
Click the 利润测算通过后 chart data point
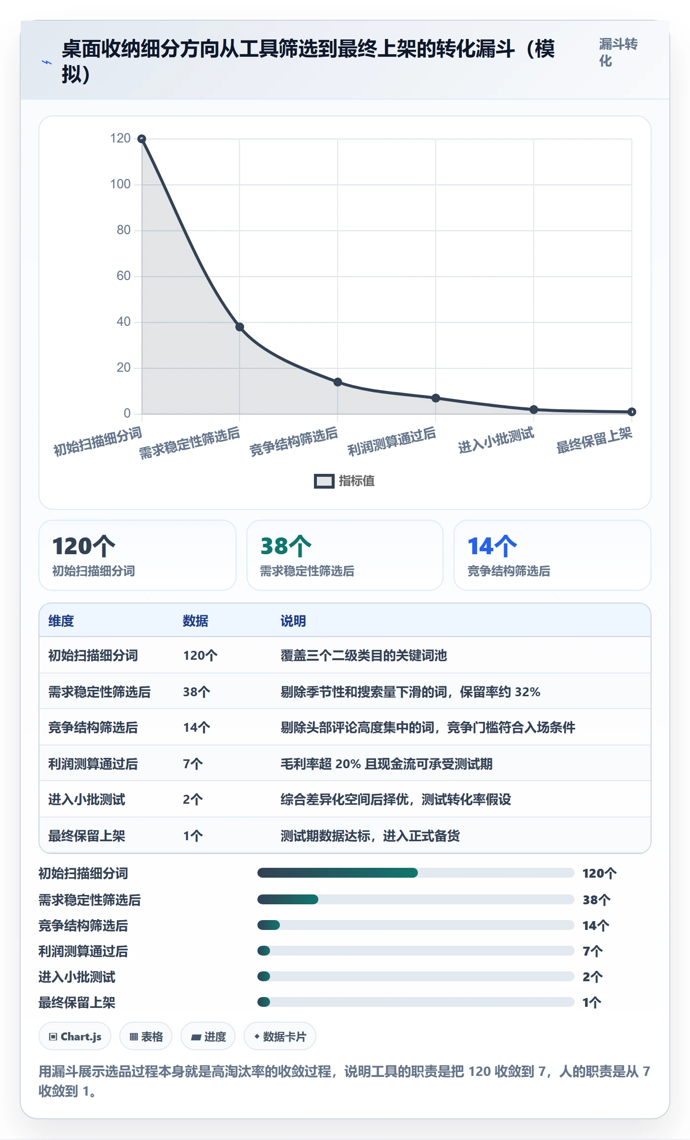click(436, 398)
